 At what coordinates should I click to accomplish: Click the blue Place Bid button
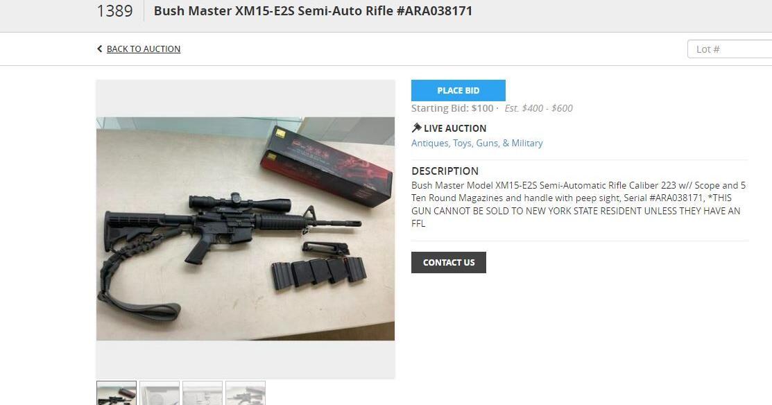click(458, 91)
